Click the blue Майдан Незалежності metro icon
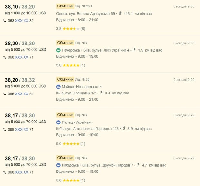The height and width of the screenshot is (186, 200). point(58,87)
